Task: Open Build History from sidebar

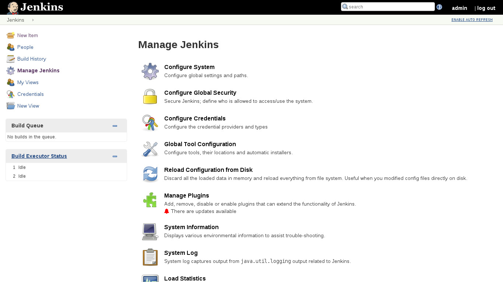Action: click(x=31, y=59)
